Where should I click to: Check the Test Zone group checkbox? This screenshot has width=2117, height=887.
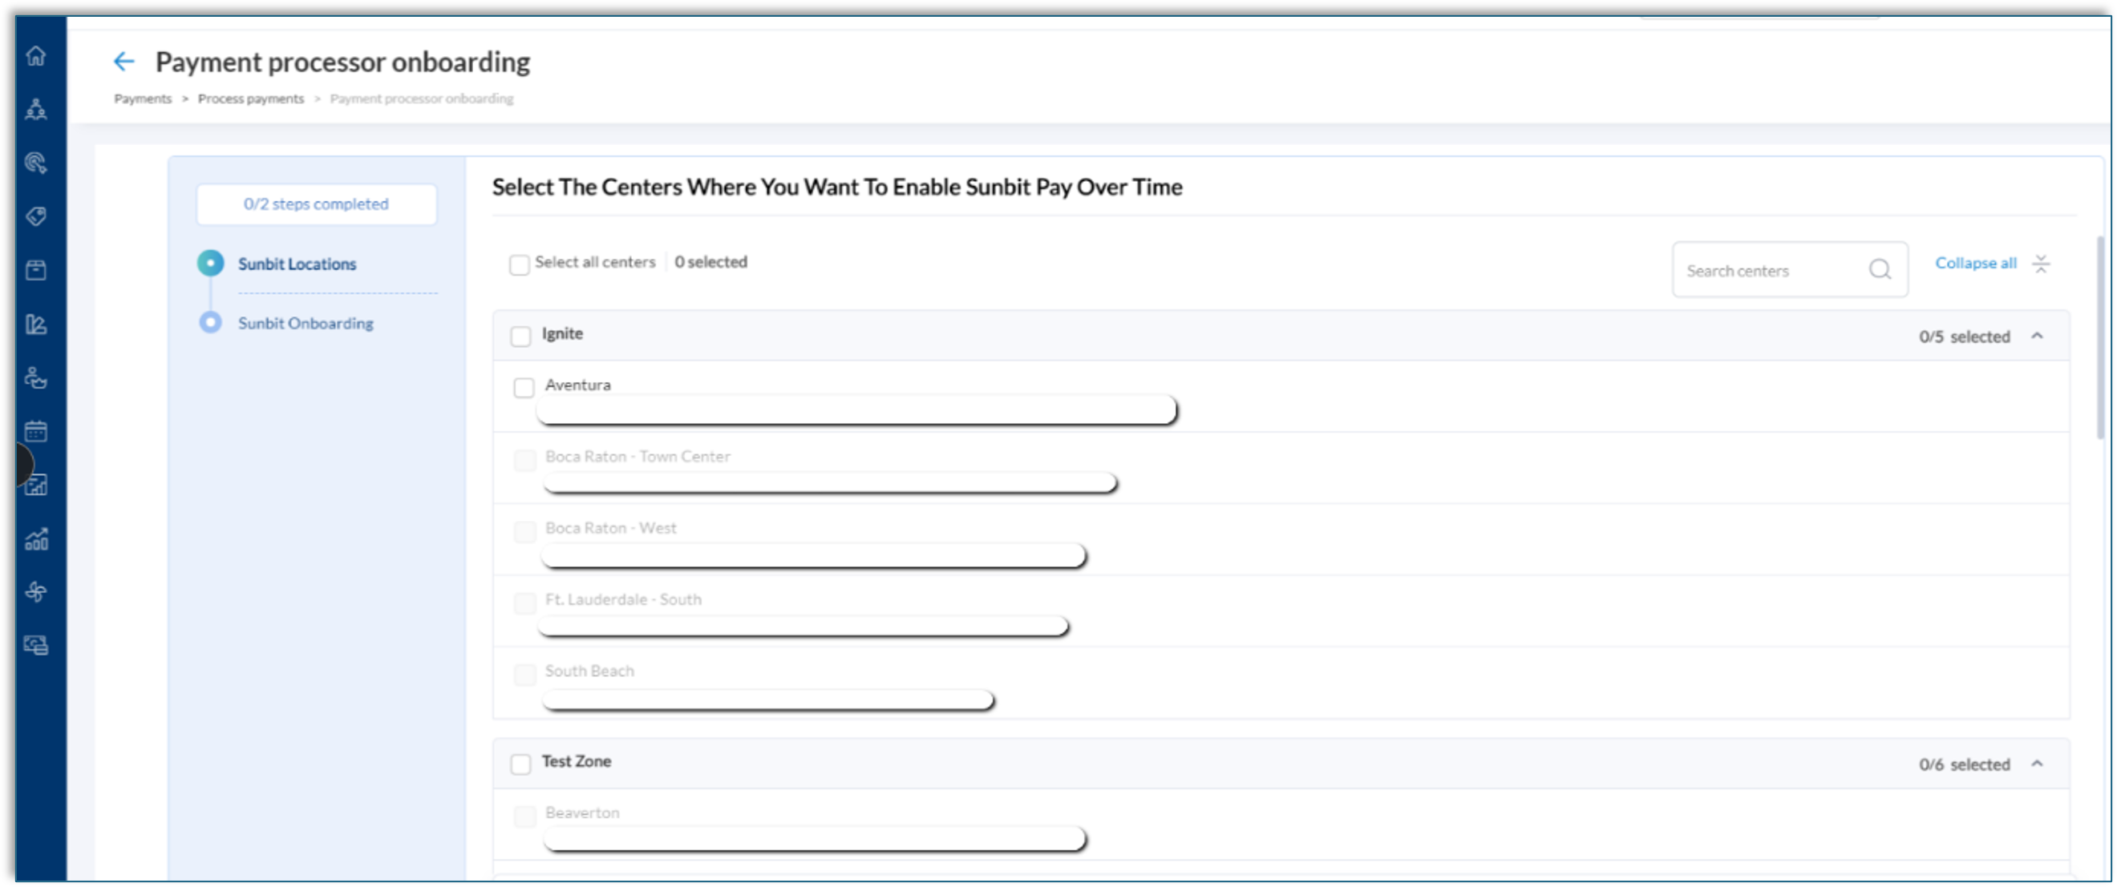click(521, 764)
